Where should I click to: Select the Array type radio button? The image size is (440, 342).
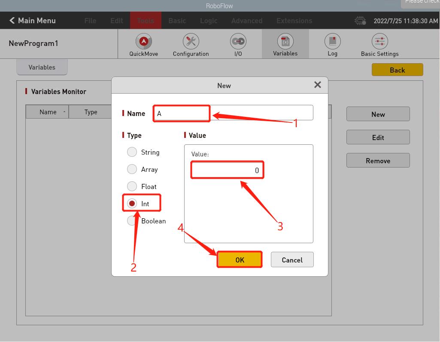132,169
